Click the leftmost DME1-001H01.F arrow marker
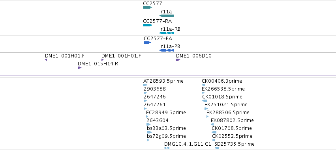Viewport: 336px width, 150px height. [46, 60]
